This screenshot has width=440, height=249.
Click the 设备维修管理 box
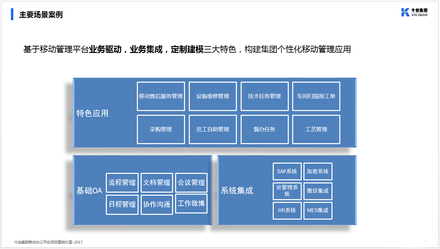point(213,96)
